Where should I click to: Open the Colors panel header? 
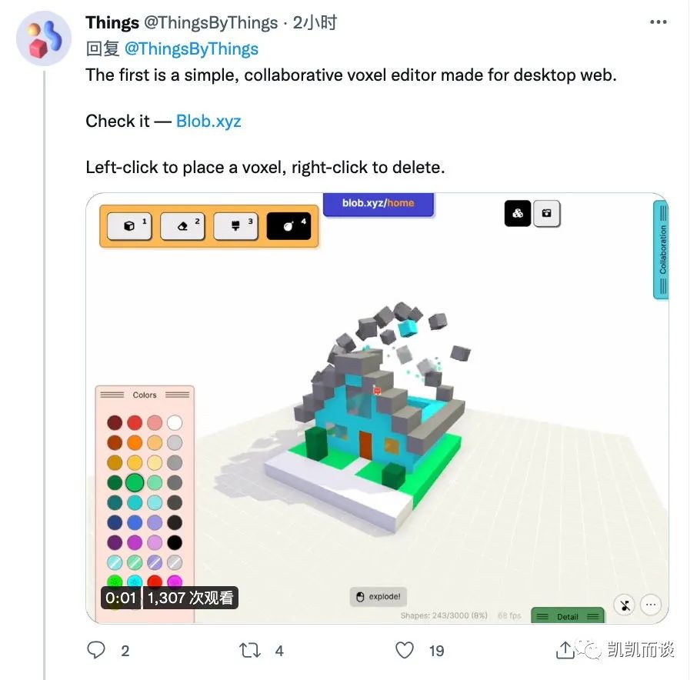[x=145, y=395]
